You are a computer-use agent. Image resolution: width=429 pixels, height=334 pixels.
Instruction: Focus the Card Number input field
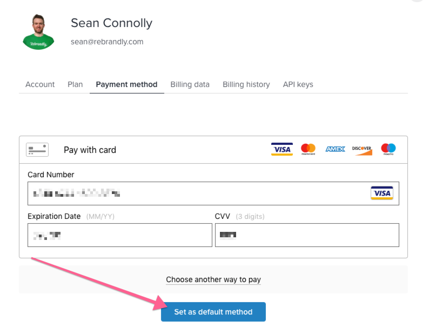[213, 193]
